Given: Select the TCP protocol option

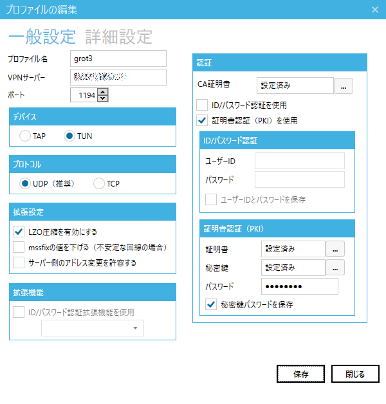Looking at the screenshot, I should 99,183.
